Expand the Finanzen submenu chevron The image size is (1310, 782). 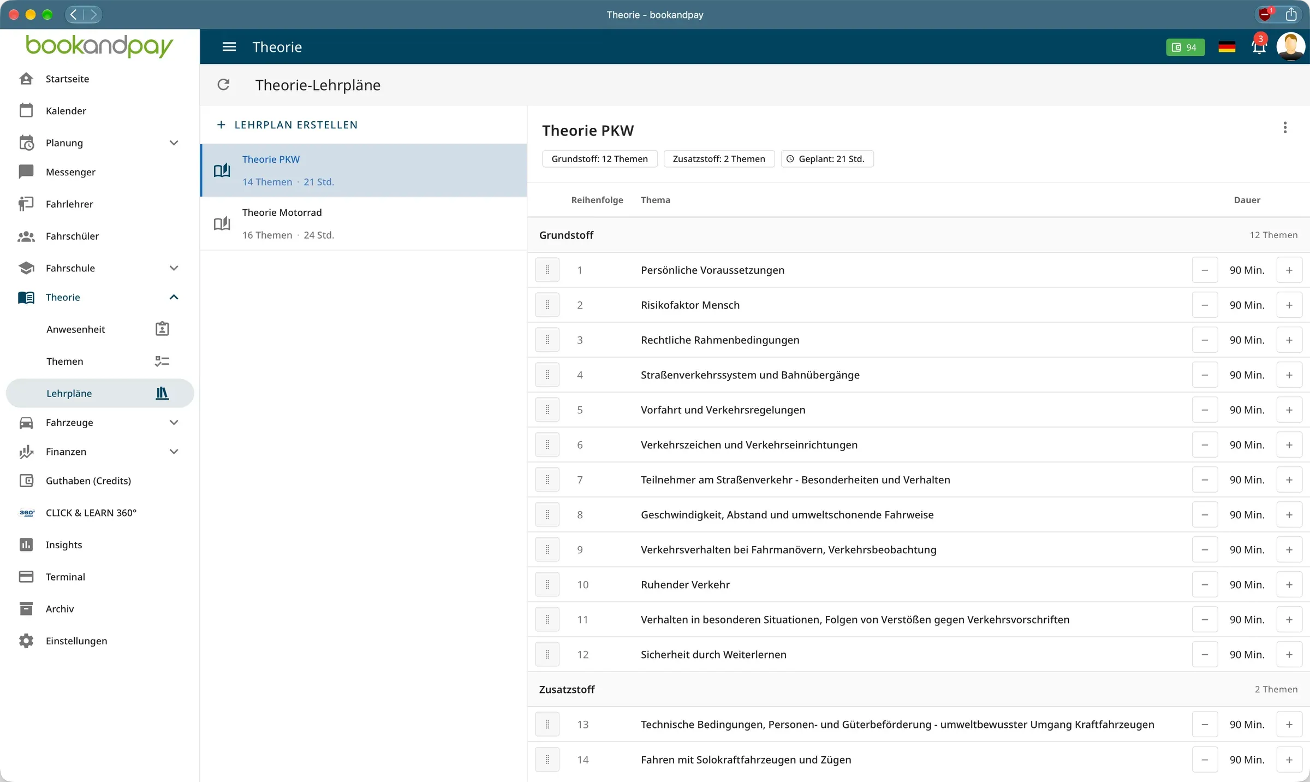[174, 452]
